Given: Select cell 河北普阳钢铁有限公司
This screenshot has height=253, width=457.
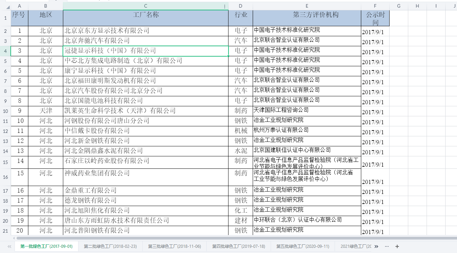Looking at the screenshot, I should click(146, 231).
